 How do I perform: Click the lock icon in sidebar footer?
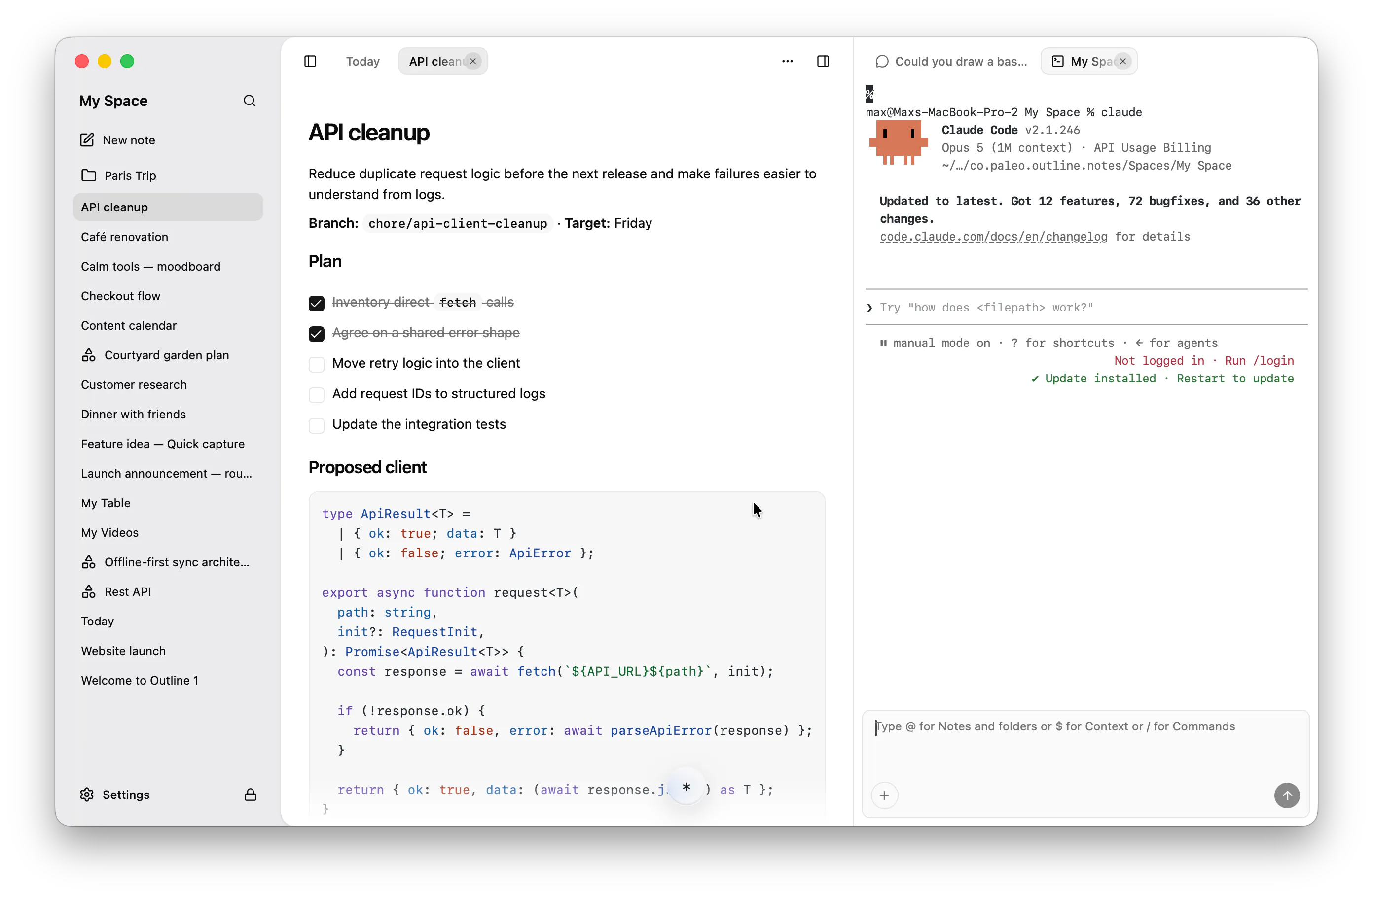coord(251,795)
